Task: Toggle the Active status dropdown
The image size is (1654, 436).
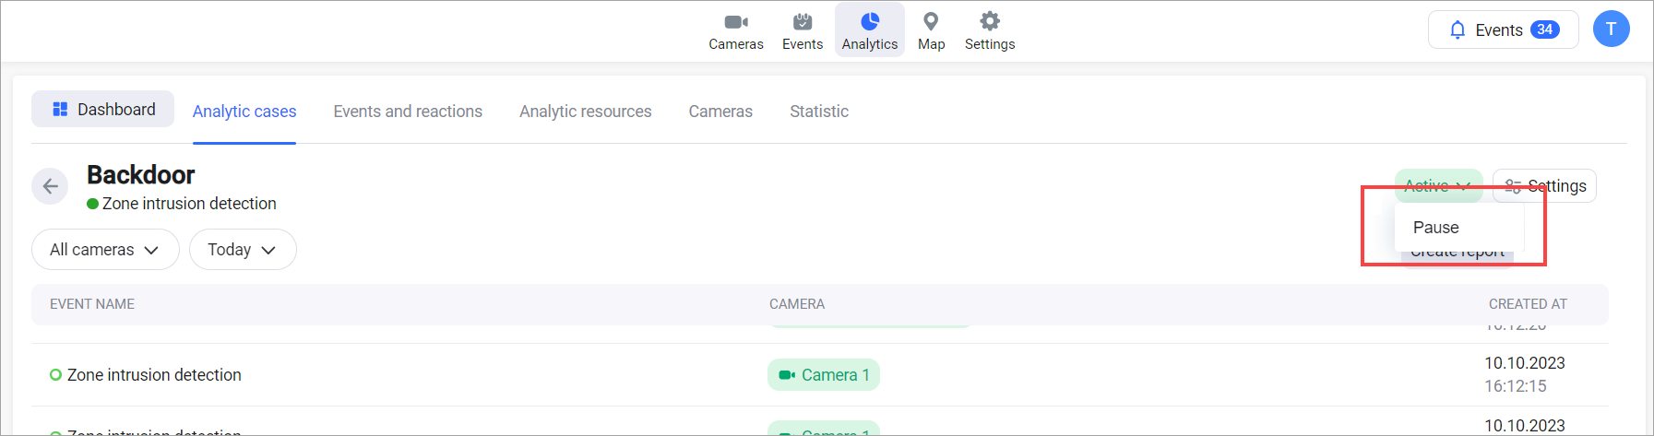Action: tap(1437, 185)
